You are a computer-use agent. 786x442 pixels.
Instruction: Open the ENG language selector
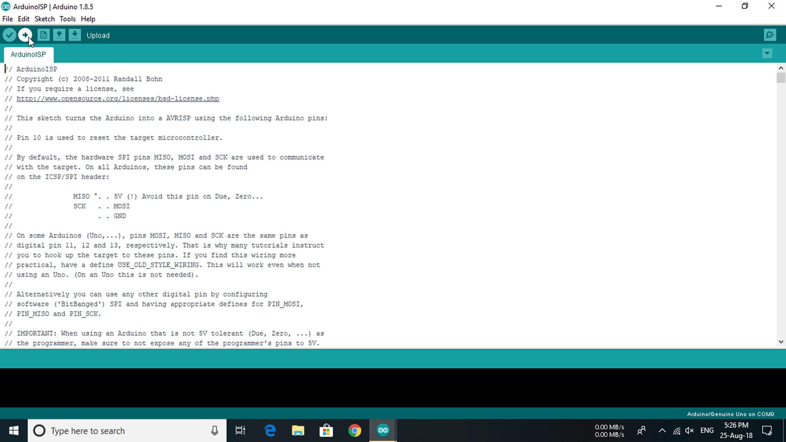pyautogui.click(x=707, y=430)
